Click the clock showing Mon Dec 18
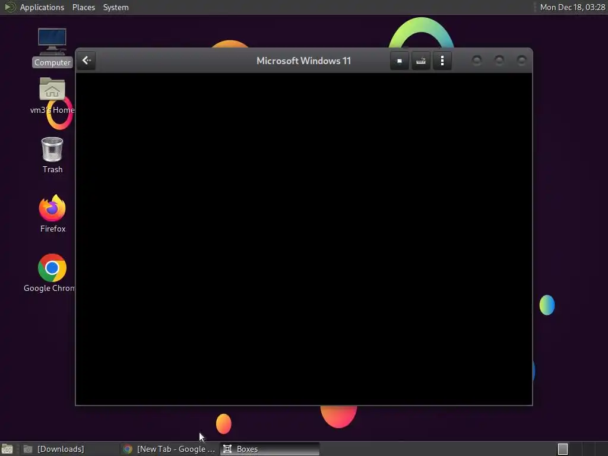 pyautogui.click(x=572, y=7)
